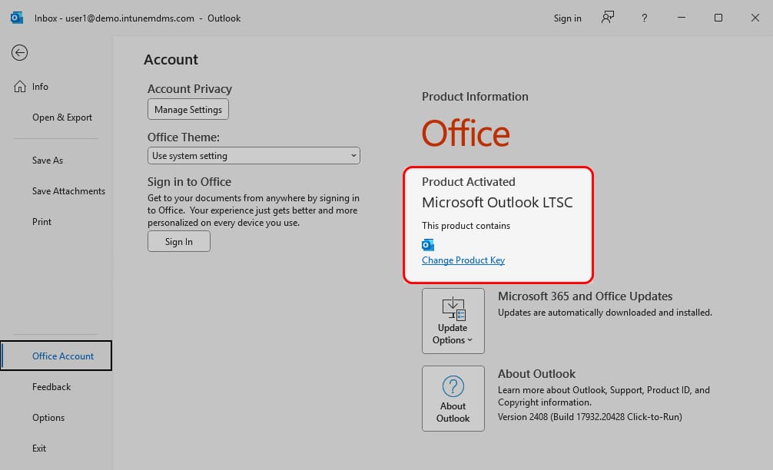The width and height of the screenshot is (773, 470).
Task: Click the Product Activated text
Action: pos(469,182)
